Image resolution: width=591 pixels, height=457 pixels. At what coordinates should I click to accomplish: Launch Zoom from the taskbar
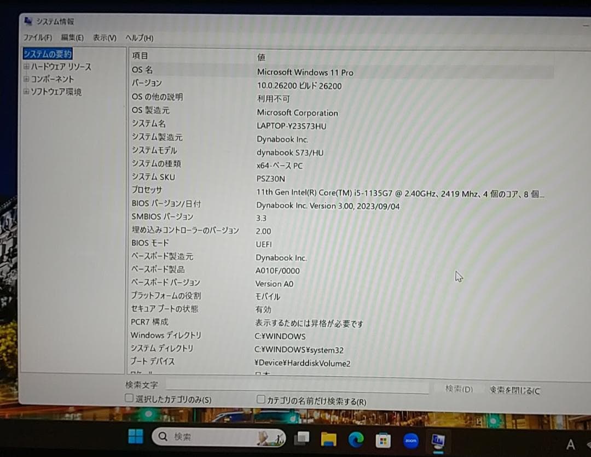410,438
